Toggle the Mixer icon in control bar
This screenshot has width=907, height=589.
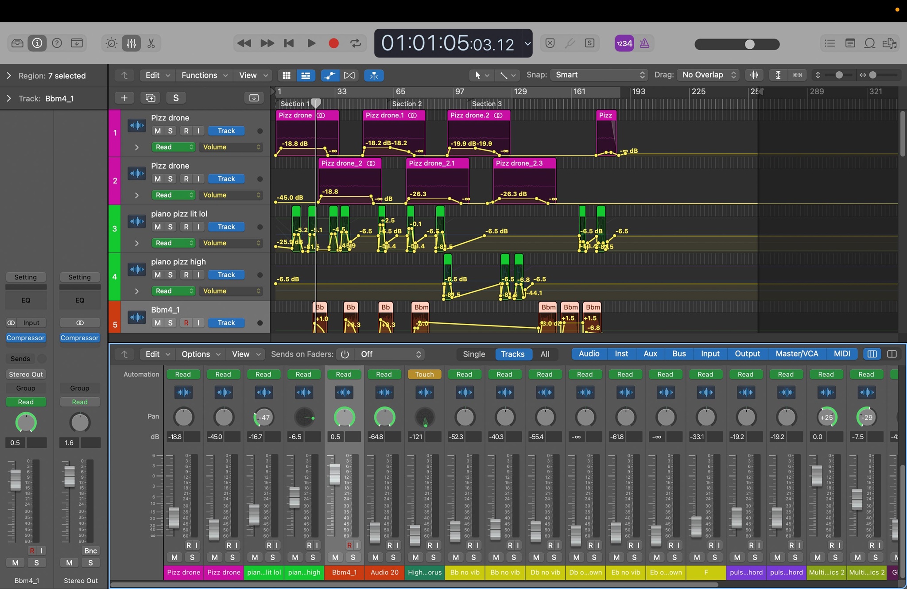pyautogui.click(x=132, y=43)
